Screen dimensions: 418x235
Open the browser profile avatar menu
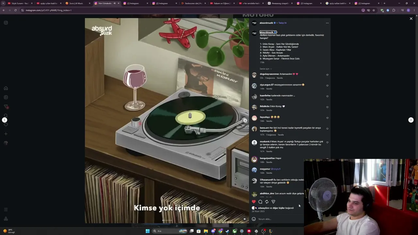point(408,10)
